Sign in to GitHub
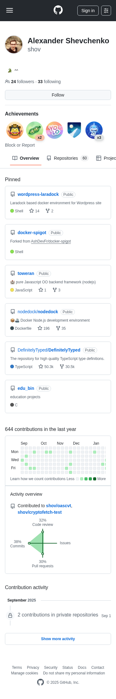This screenshot has height=699, width=116. point(88,11)
